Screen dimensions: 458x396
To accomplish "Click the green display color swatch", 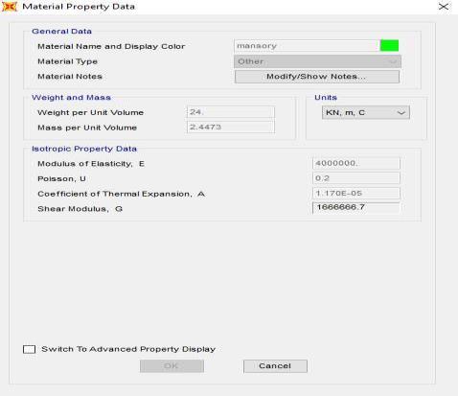I will pos(389,46).
